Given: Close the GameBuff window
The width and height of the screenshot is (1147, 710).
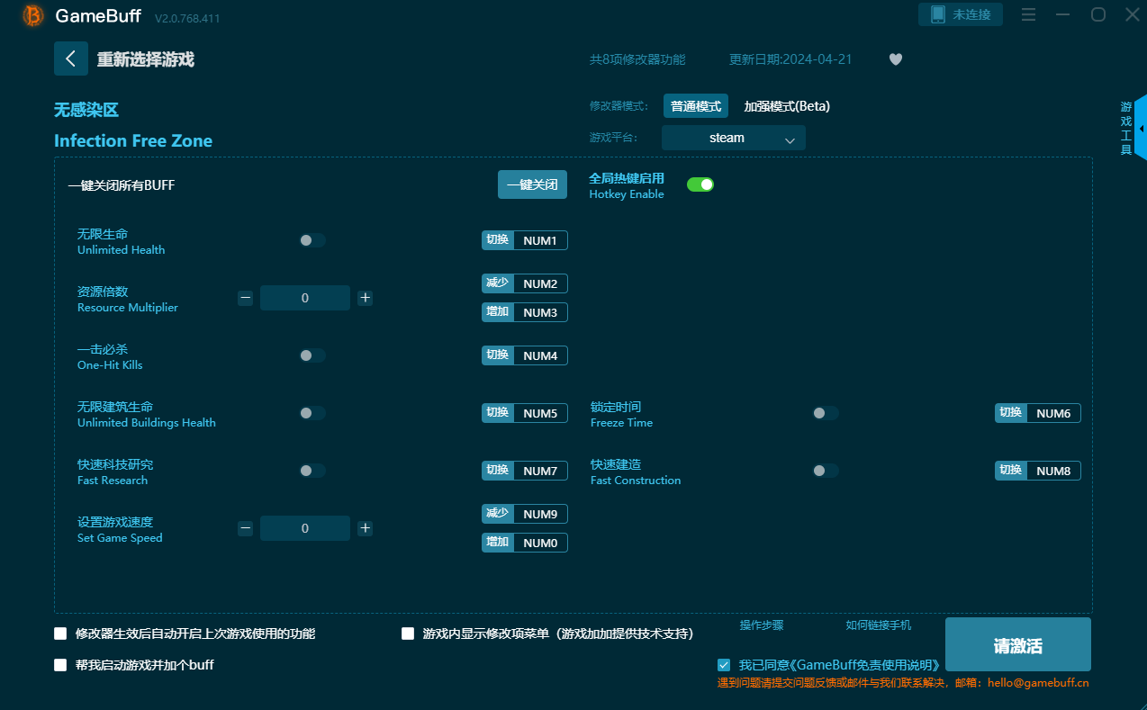Looking at the screenshot, I should click(x=1133, y=14).
